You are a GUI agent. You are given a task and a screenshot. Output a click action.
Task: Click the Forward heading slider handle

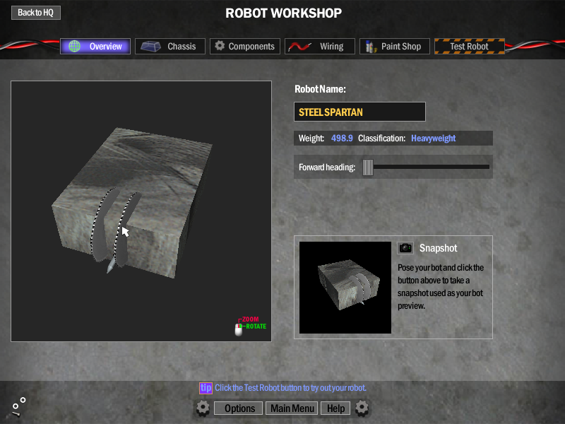(x=368, y=167)
